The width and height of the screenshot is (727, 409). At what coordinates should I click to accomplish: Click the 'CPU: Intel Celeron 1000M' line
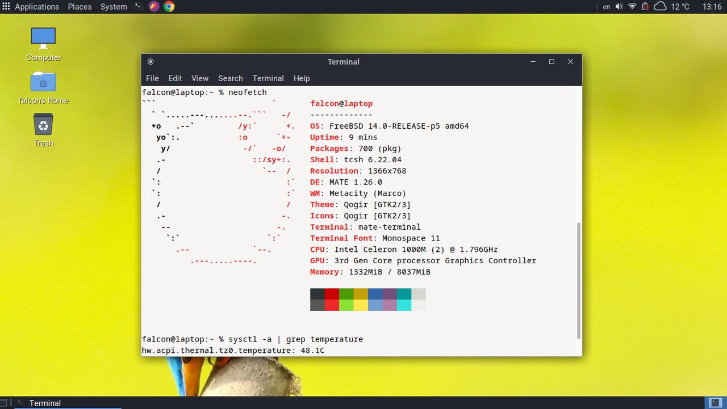pos(404,250)
